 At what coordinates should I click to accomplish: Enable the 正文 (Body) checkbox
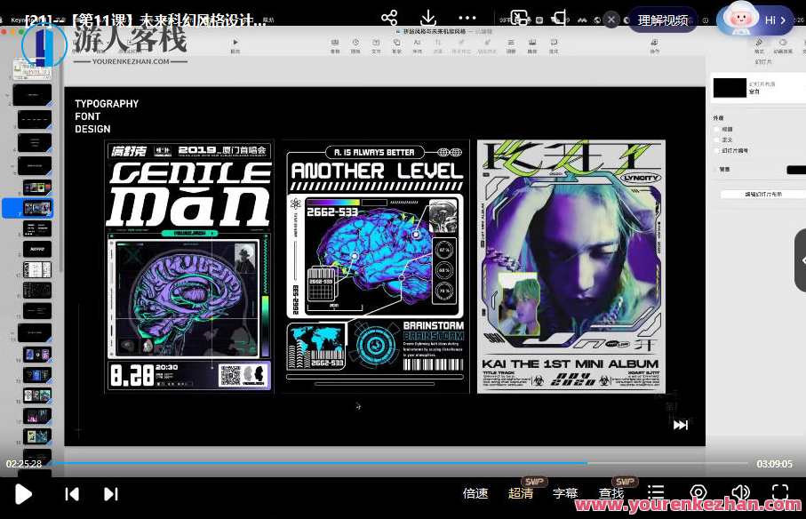click(716, 140)
